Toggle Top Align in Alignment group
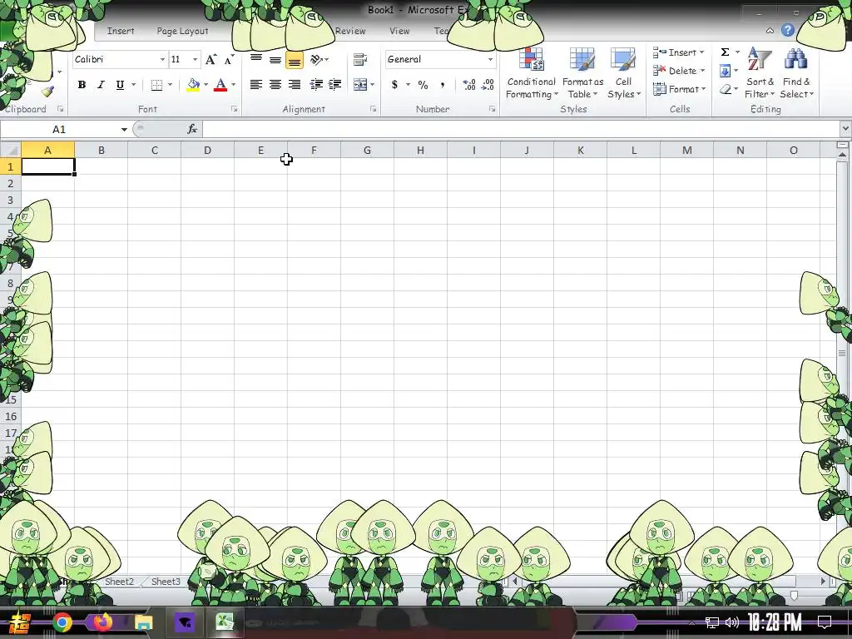The width and height of the screenshot is (852, 639). [x=256, y=59]
